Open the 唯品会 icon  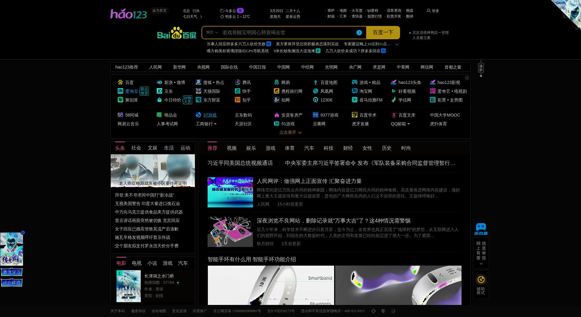[x=159, y=115]
